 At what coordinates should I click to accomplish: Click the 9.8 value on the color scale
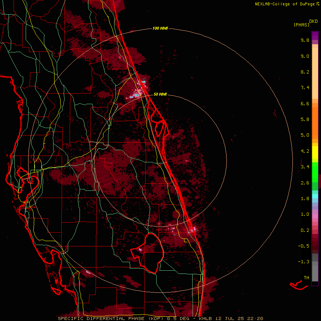(x=305, y=40)
